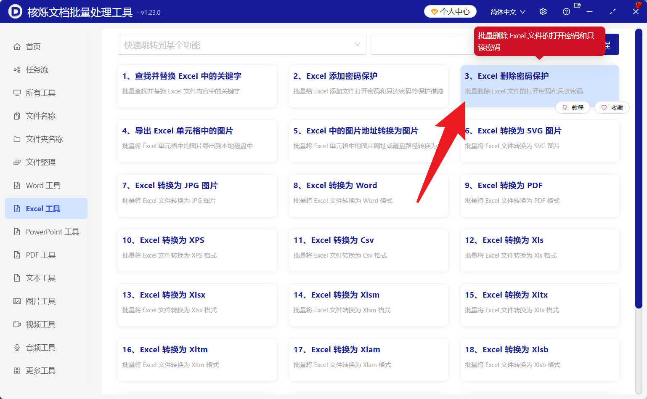This screenshot has width=647, height=399.
Task: Click the 视频工具 video icon
Action: (x=17, y=325)
